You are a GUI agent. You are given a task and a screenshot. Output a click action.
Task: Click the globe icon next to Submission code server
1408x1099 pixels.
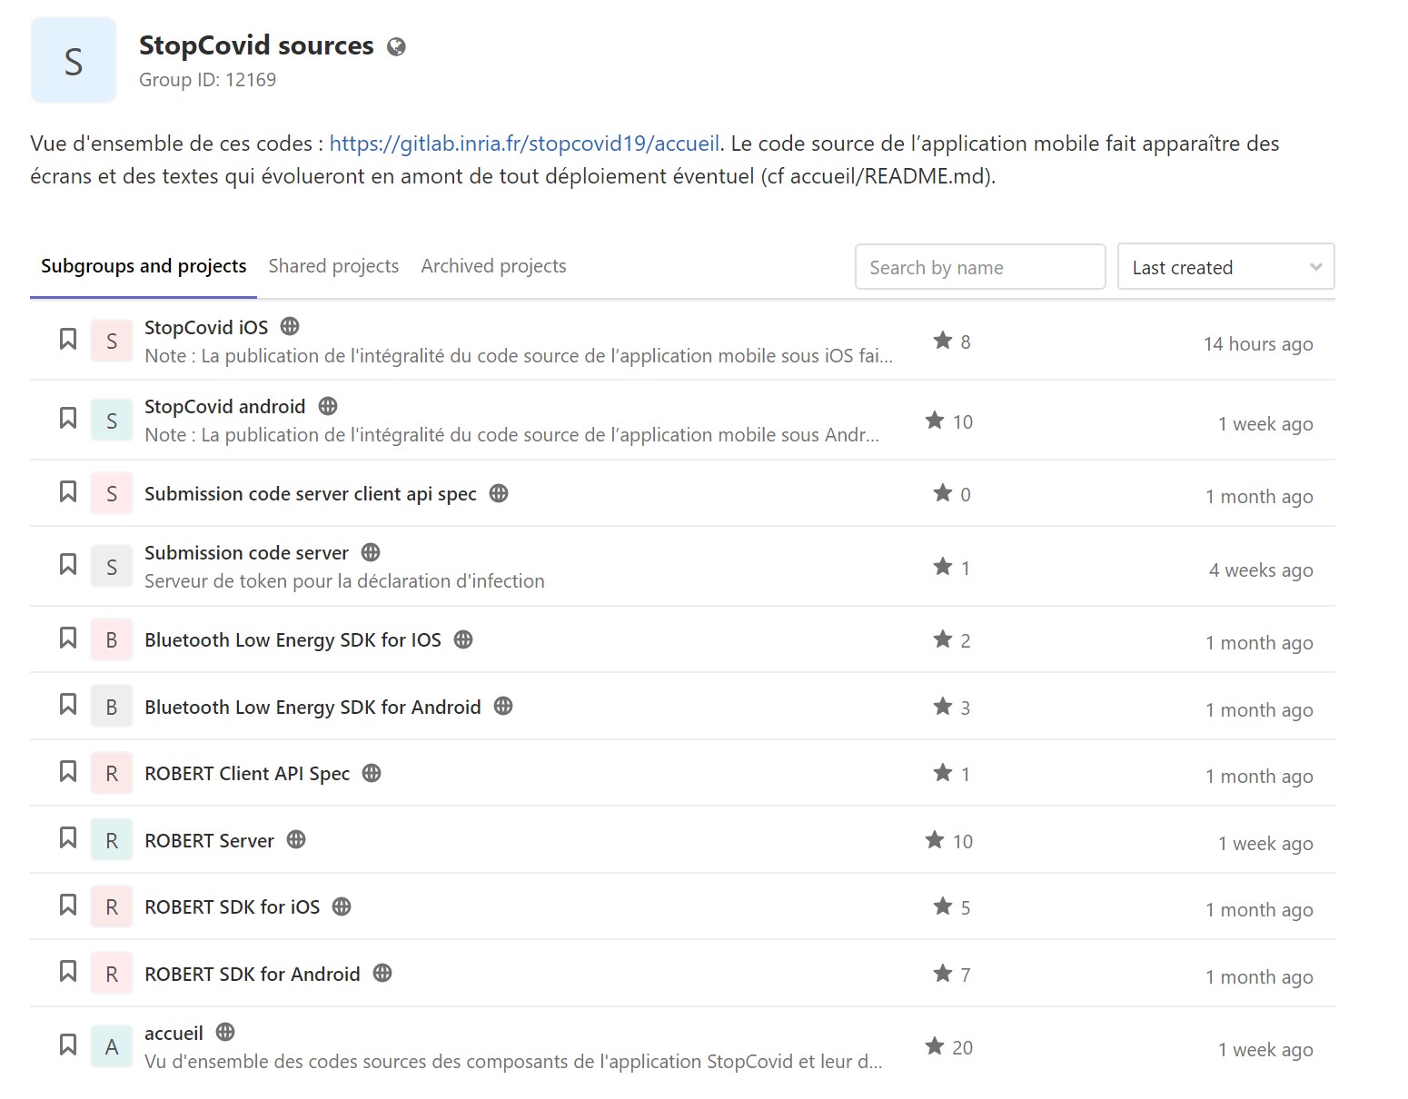point(371,552)
